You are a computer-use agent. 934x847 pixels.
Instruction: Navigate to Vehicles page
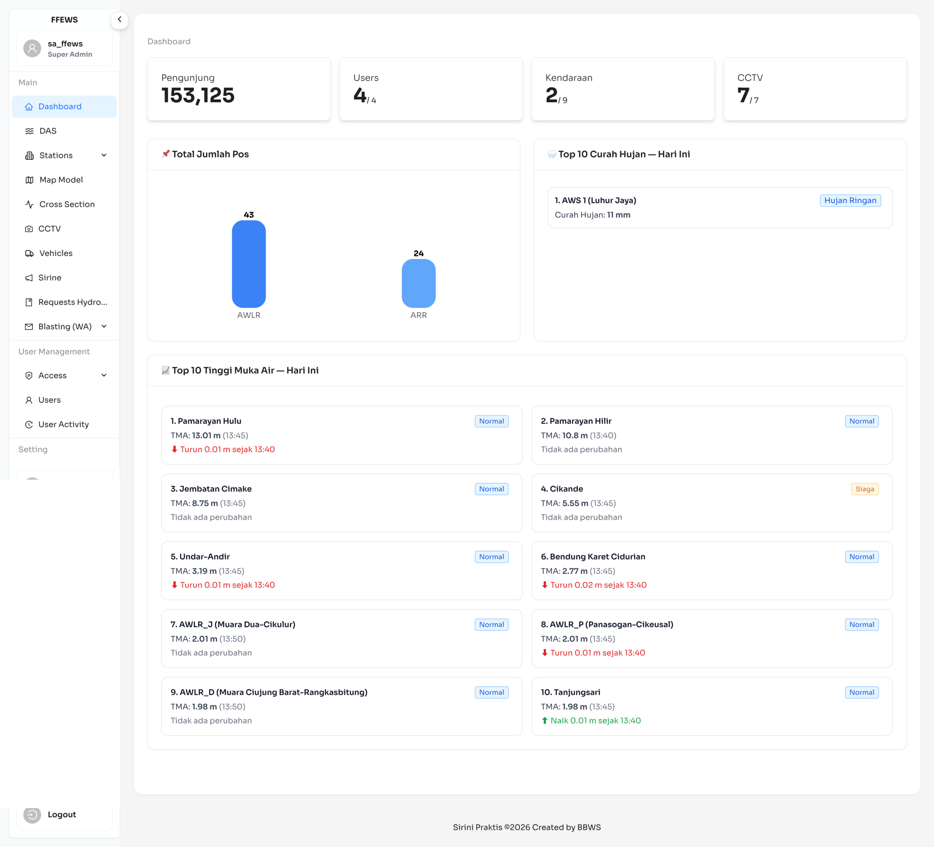[x=64, y=253]
